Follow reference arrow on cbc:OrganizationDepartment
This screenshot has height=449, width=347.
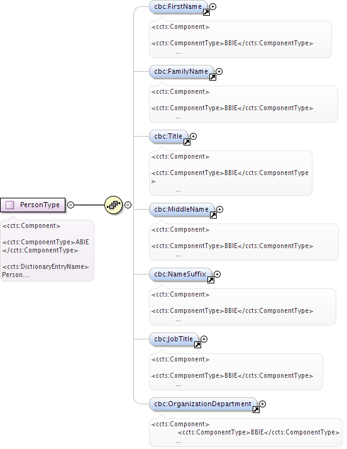click(256, 409)
